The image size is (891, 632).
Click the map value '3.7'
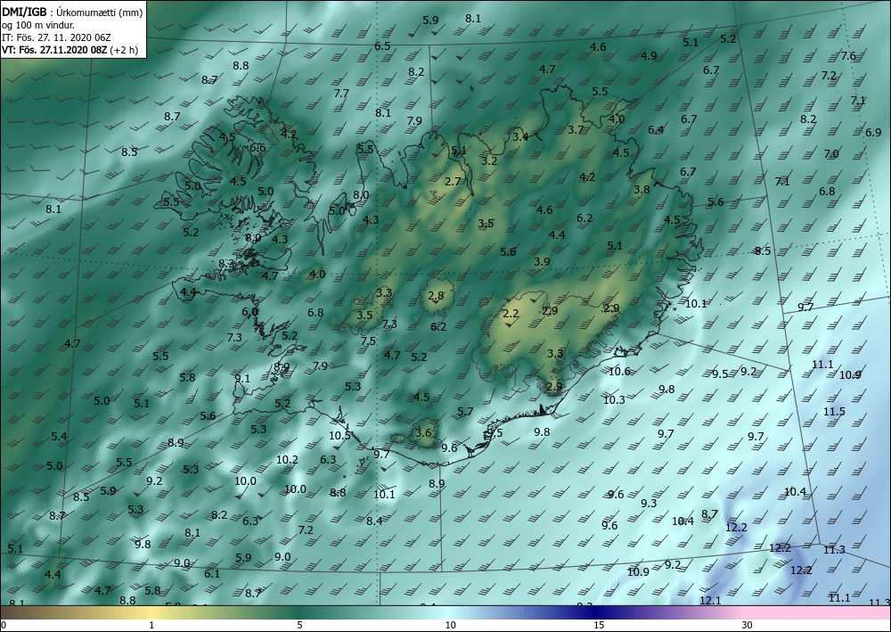click(576, 129)
